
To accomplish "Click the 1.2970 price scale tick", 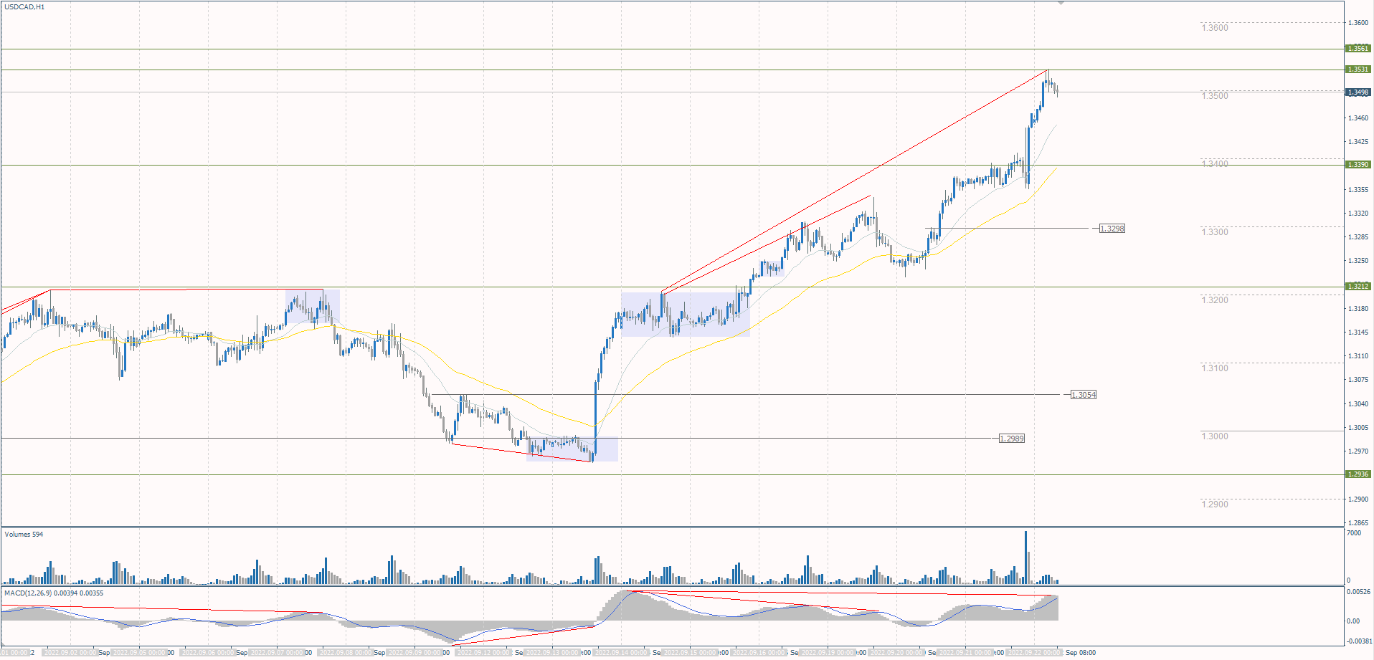I will tap(1358, 451).
